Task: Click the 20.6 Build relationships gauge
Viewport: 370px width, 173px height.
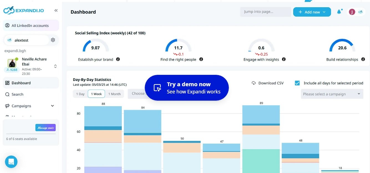Action: [342, 45]
